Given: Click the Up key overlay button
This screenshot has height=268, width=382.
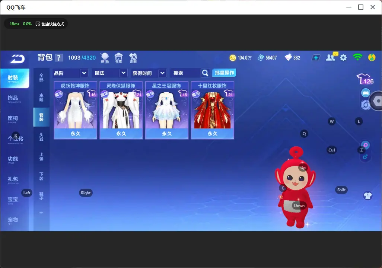Looking at the screenshot, I should [x=303, y=167].
